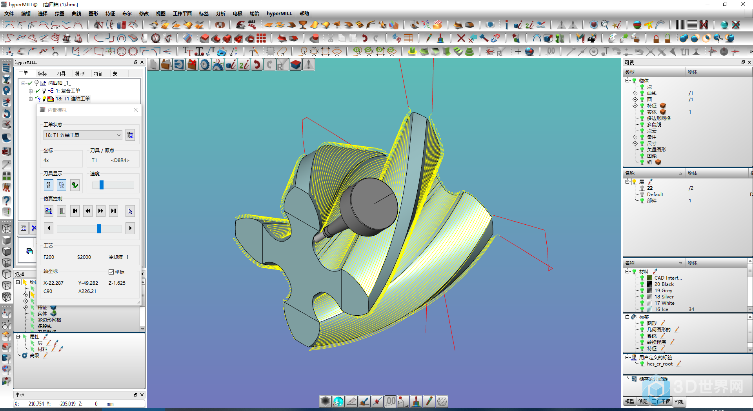Click the open folder icon in viewport toolbar

pos(166,65)
